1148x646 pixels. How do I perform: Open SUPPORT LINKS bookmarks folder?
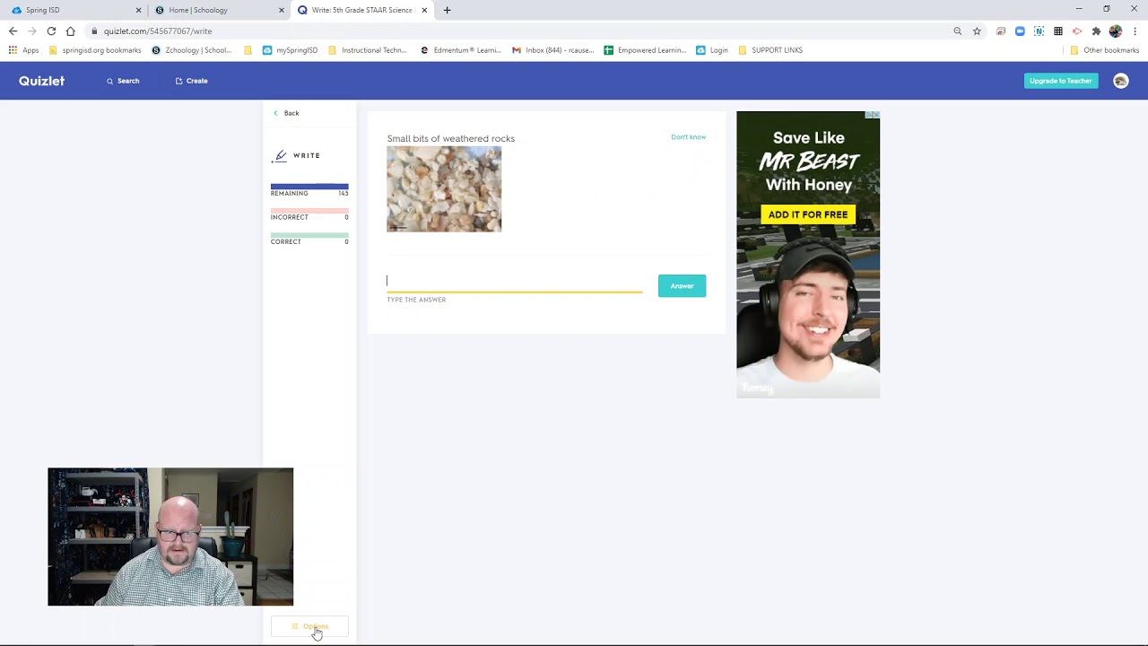(770, 50)
